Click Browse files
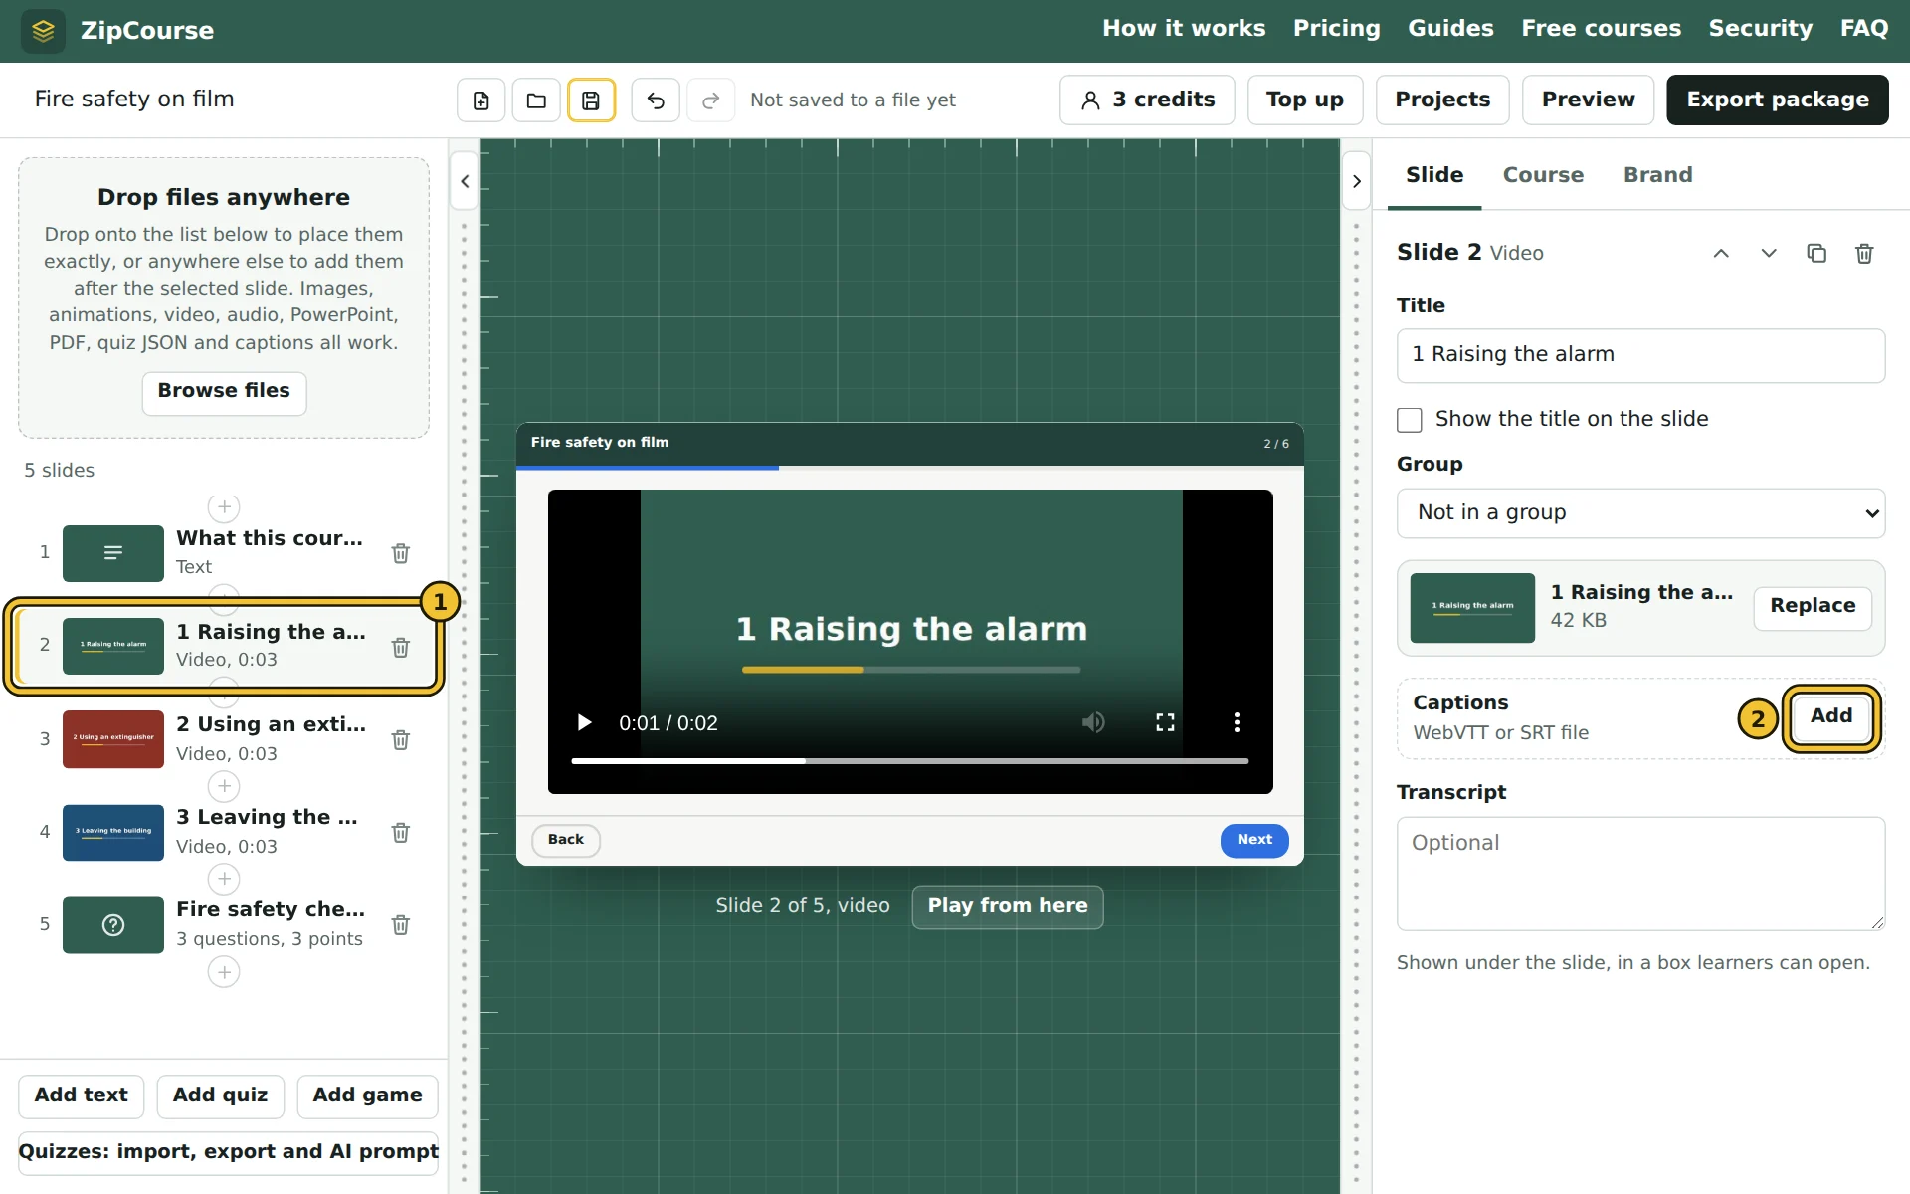Image resolution: width=1910 pixels, height=1194 pixels. coord(224,392)
